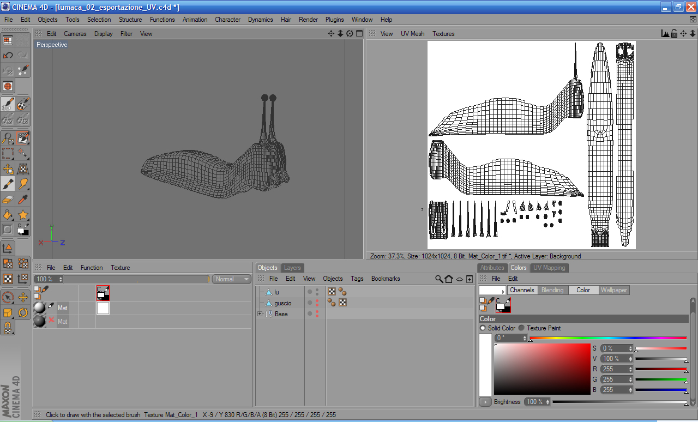Screen dimensions: 698x422
Task: Expand the Brightness disclosure arrow
Action: [x=485, y=402]
